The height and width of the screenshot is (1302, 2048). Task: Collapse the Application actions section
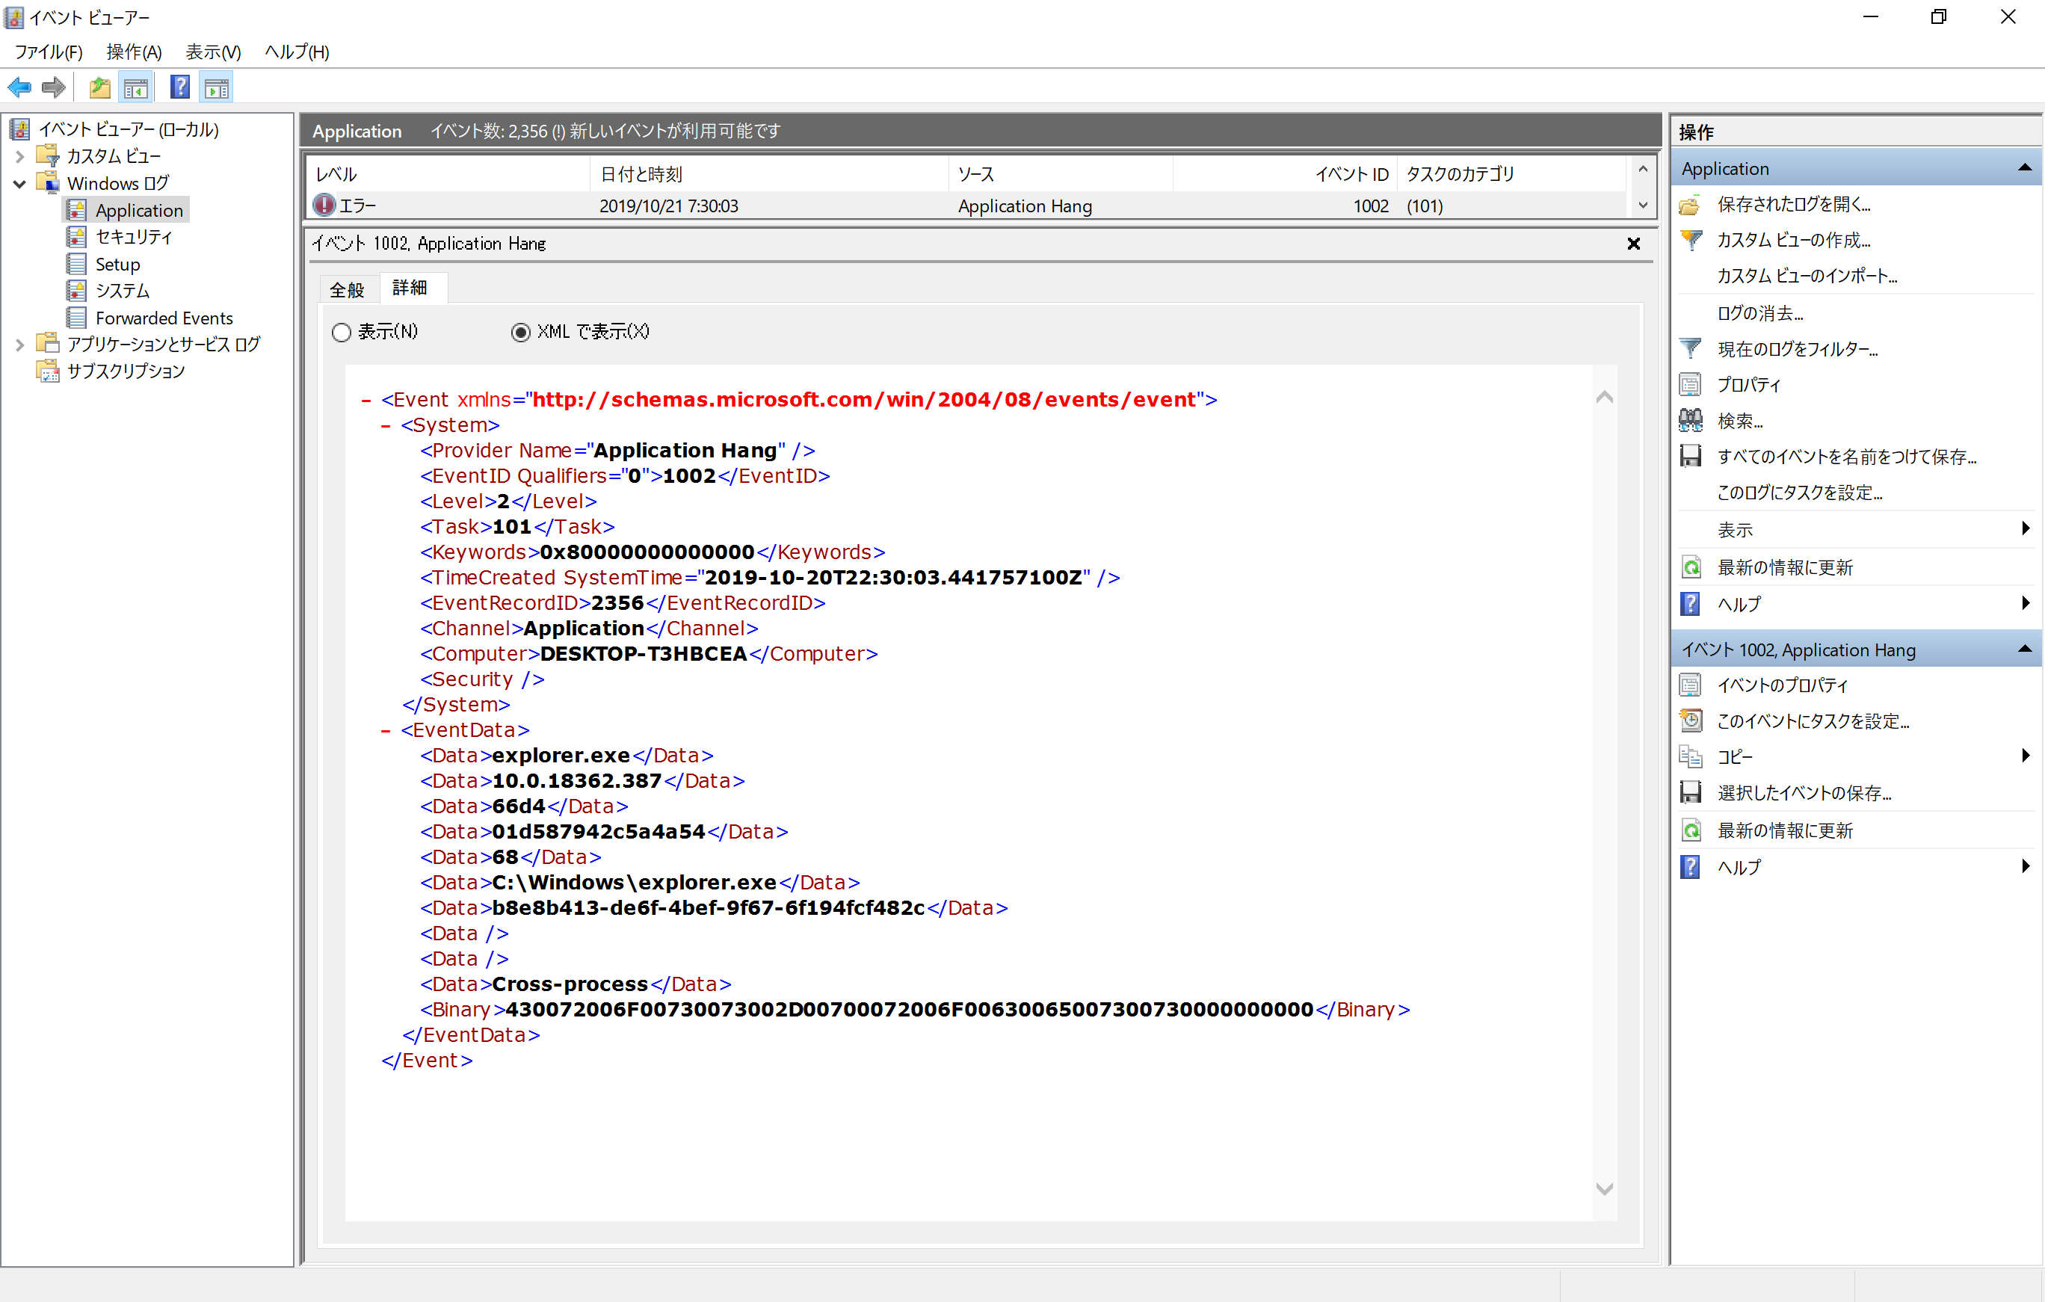[2024, 168]
